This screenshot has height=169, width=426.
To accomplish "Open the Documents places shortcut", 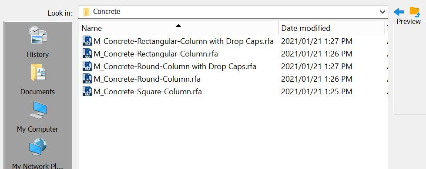I will [x=38, y=79].
